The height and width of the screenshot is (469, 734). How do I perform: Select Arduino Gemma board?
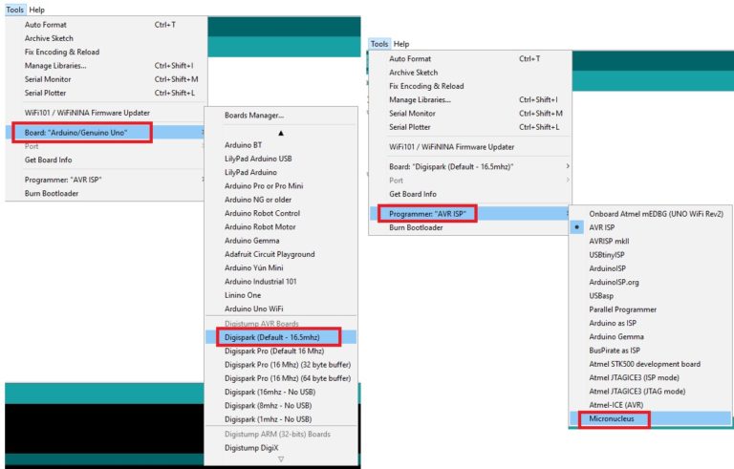[x=281, y=240]
